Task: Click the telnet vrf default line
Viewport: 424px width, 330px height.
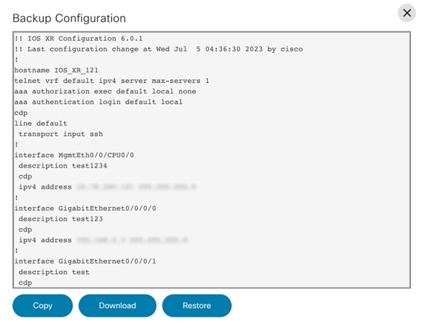Action: 111,81
